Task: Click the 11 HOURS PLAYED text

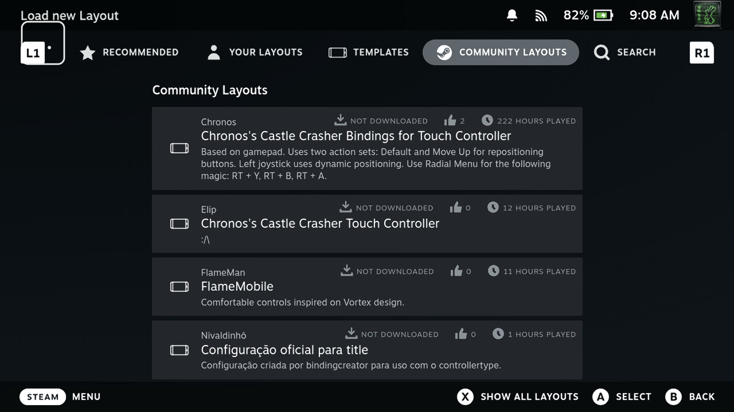Action: point(539,271)
